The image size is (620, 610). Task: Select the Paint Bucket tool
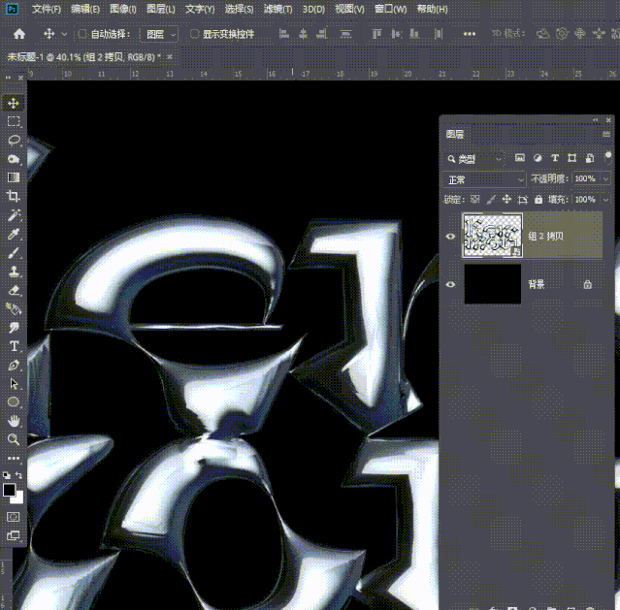[14, 308]
